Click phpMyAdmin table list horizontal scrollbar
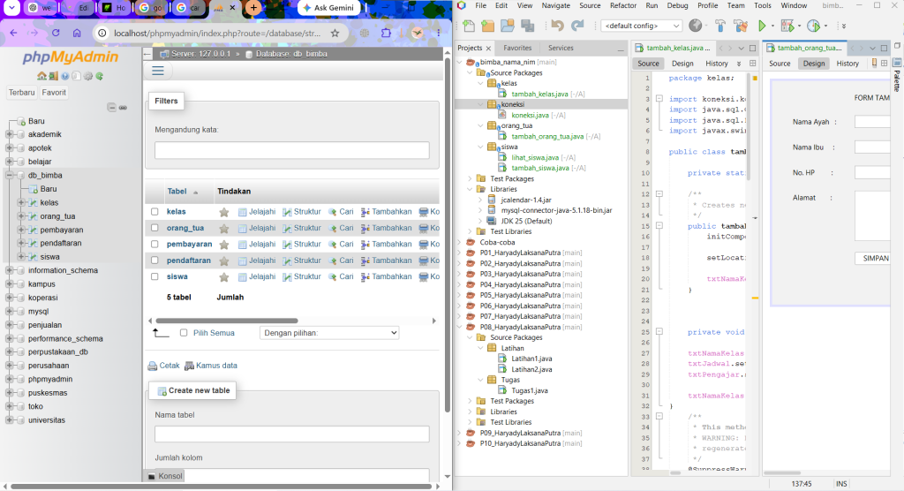The image size is (904, 491). click(x=227, y=321)
